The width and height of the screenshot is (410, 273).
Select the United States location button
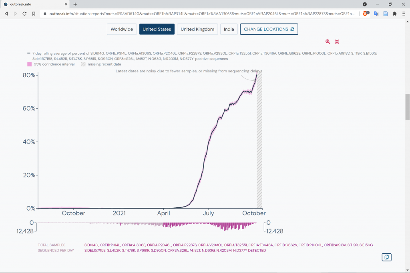pos(157,29)
